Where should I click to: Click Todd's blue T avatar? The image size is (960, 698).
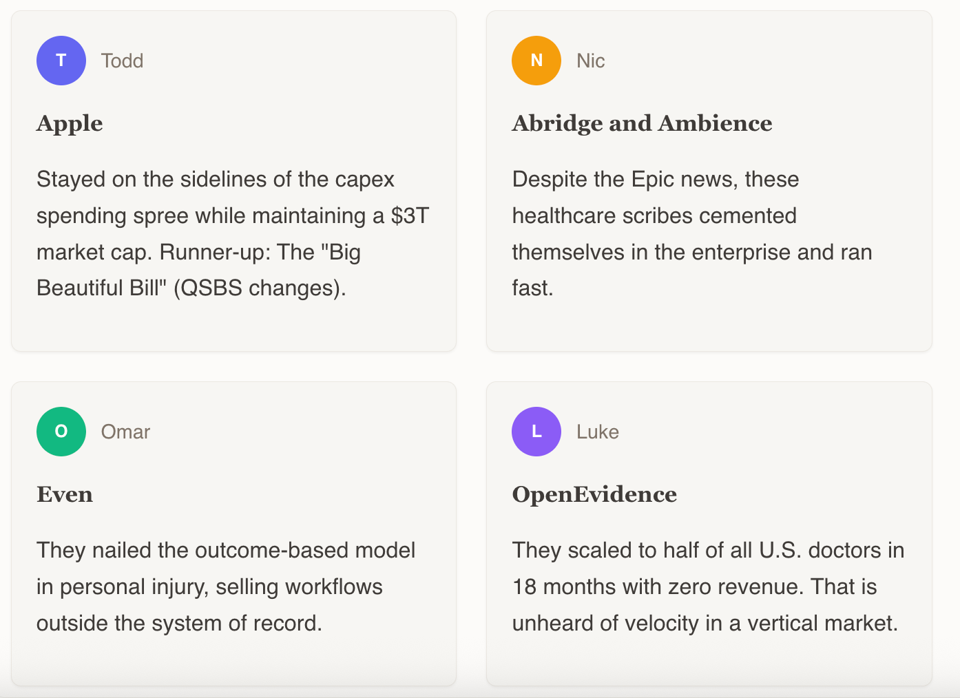coord(61,61)
